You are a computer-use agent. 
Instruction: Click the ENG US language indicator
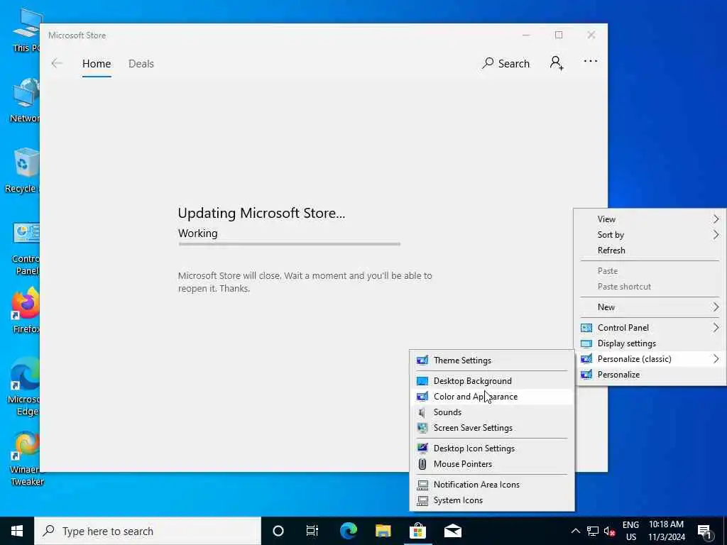click(630, 531)
